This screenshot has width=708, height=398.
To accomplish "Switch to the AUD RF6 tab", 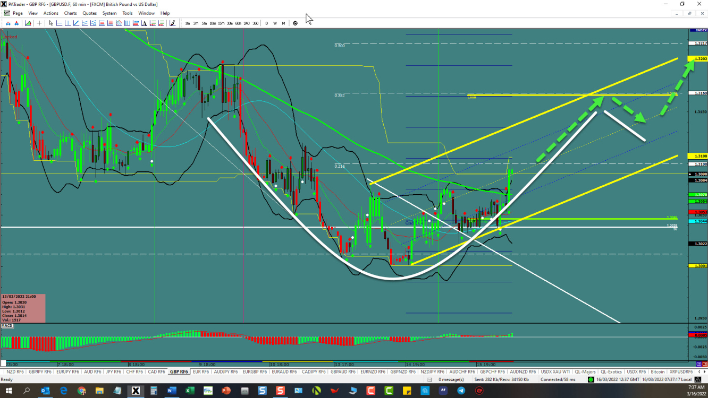I will click(93, 371).
